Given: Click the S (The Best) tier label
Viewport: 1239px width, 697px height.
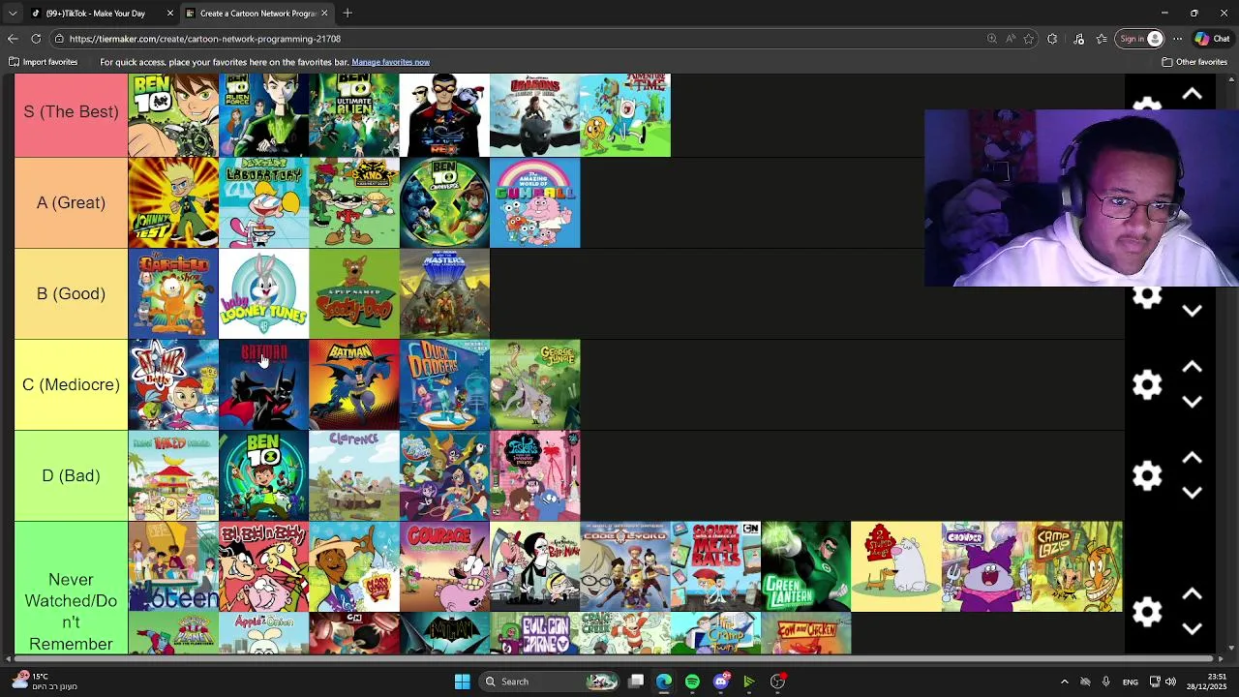Looking at the screenshot, I should pos(71,111).
